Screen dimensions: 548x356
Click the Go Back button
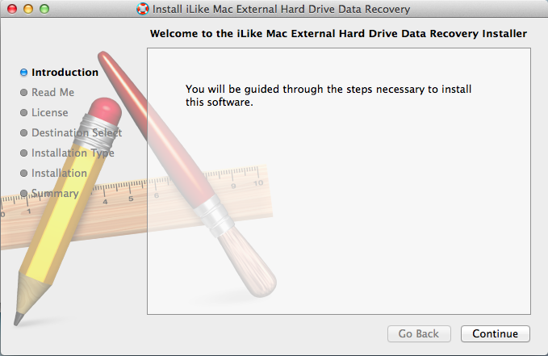pos(419,333)
